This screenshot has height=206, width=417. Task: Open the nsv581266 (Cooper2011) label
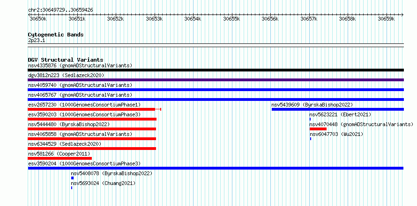click(x=59, y=154)
